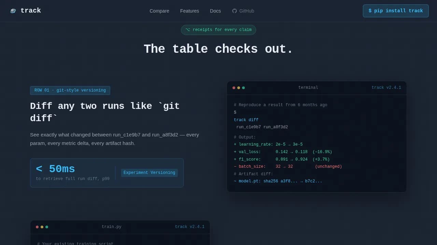Click the ROW 01 git-style versioning badge
The image size is (437, 245).
[x=70, y=90]
